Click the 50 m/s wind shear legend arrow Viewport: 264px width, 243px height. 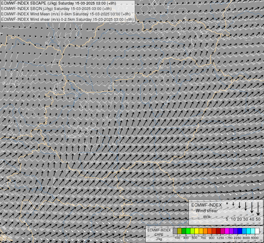click(258, 209)
